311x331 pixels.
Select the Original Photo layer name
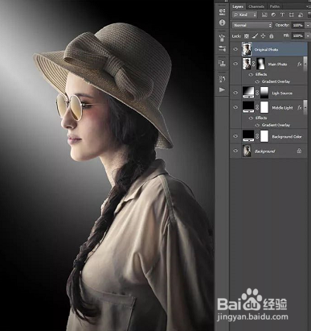[266, 50]
